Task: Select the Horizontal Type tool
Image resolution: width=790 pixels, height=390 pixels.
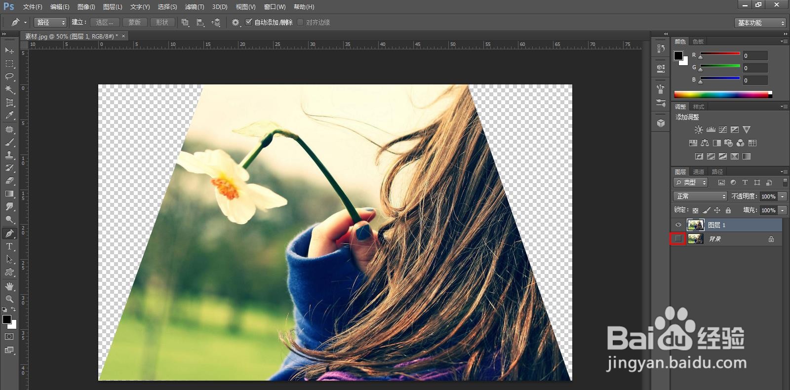Action: click(9, 246)
